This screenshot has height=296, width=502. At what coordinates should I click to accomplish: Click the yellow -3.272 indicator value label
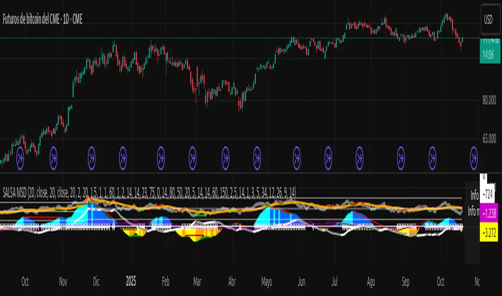click(489, 232)
